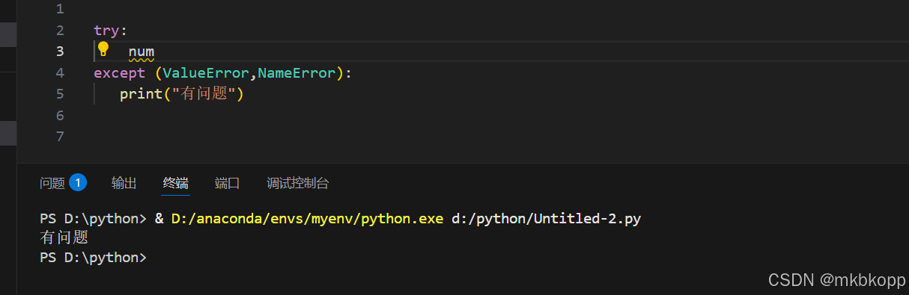Click the last 'PS D:\python>' terminal prompt

point(94,257)
